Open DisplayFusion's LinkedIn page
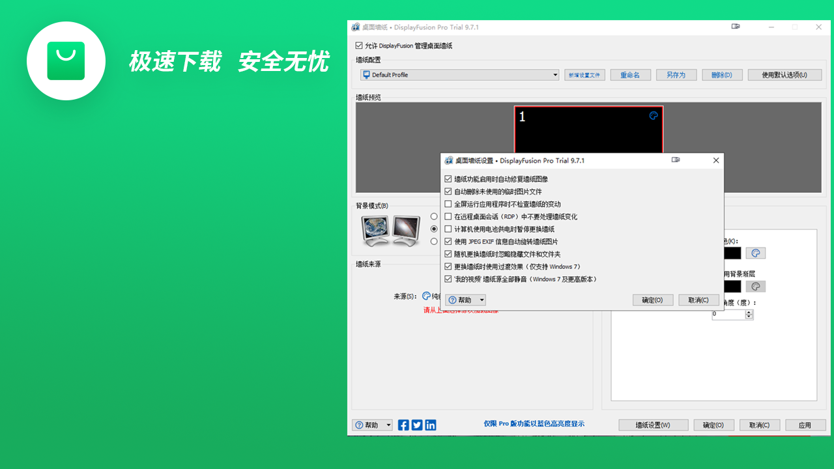Screen dimensions: 834x469 tap(430, 425)
